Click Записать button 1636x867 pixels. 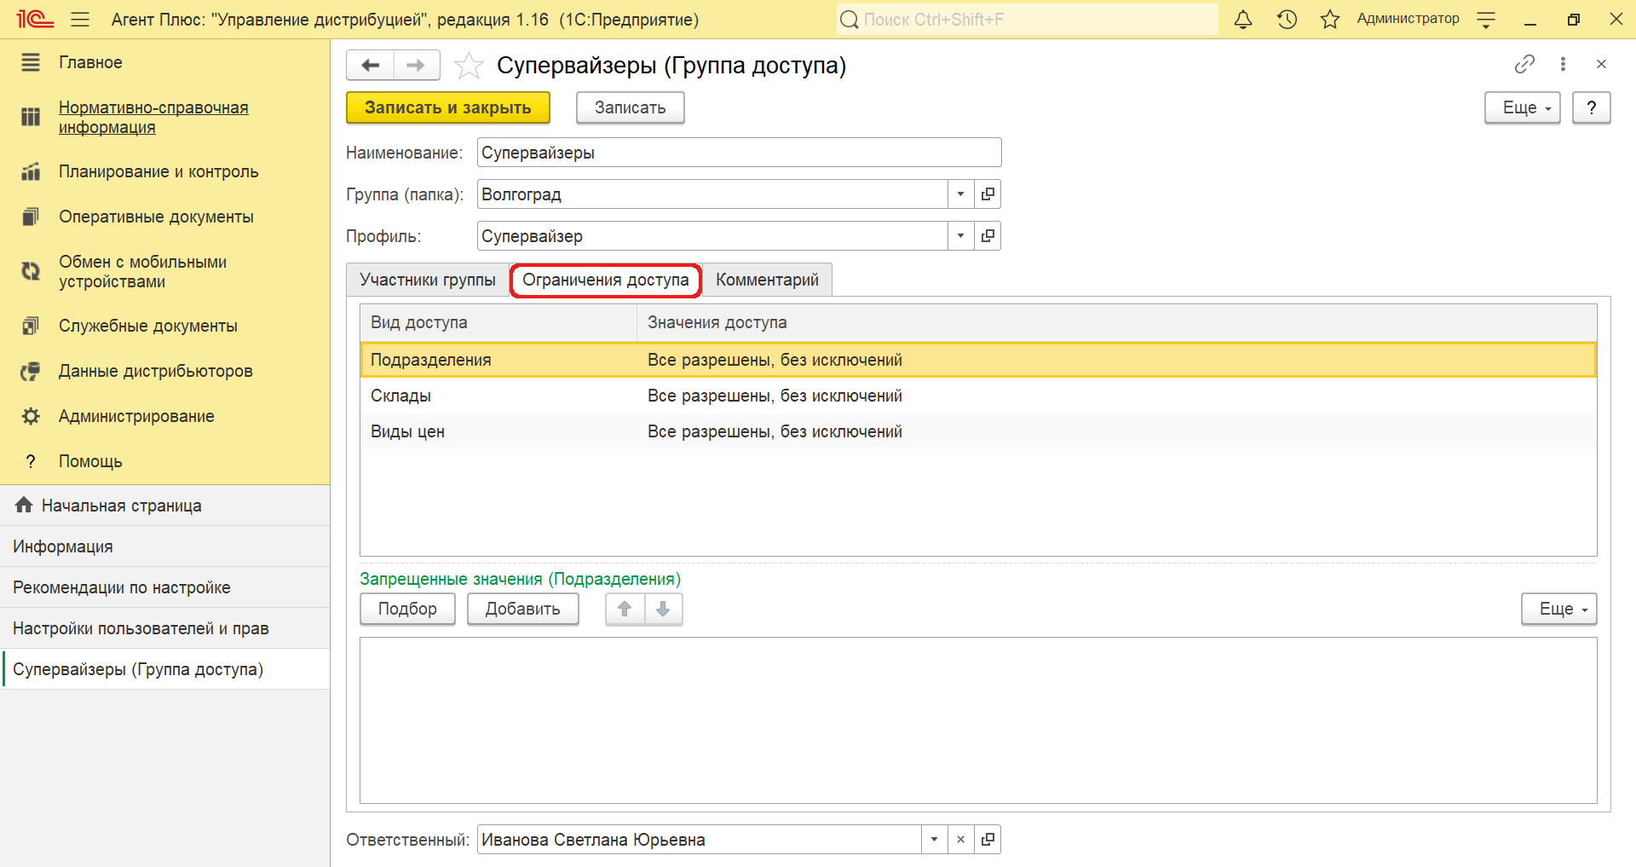pyautogui.click(x=631, y=107)
